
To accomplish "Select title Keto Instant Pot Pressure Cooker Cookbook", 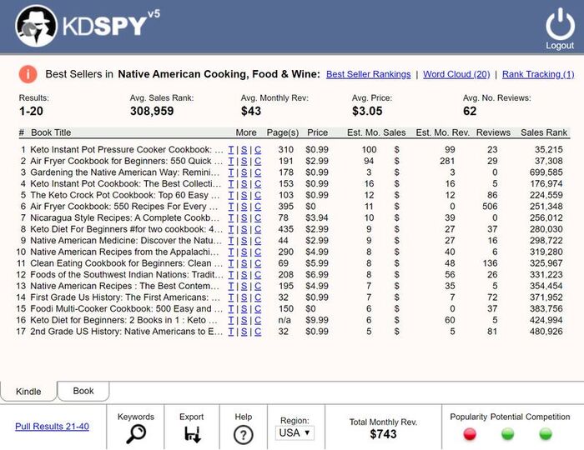I will (127, 149).
